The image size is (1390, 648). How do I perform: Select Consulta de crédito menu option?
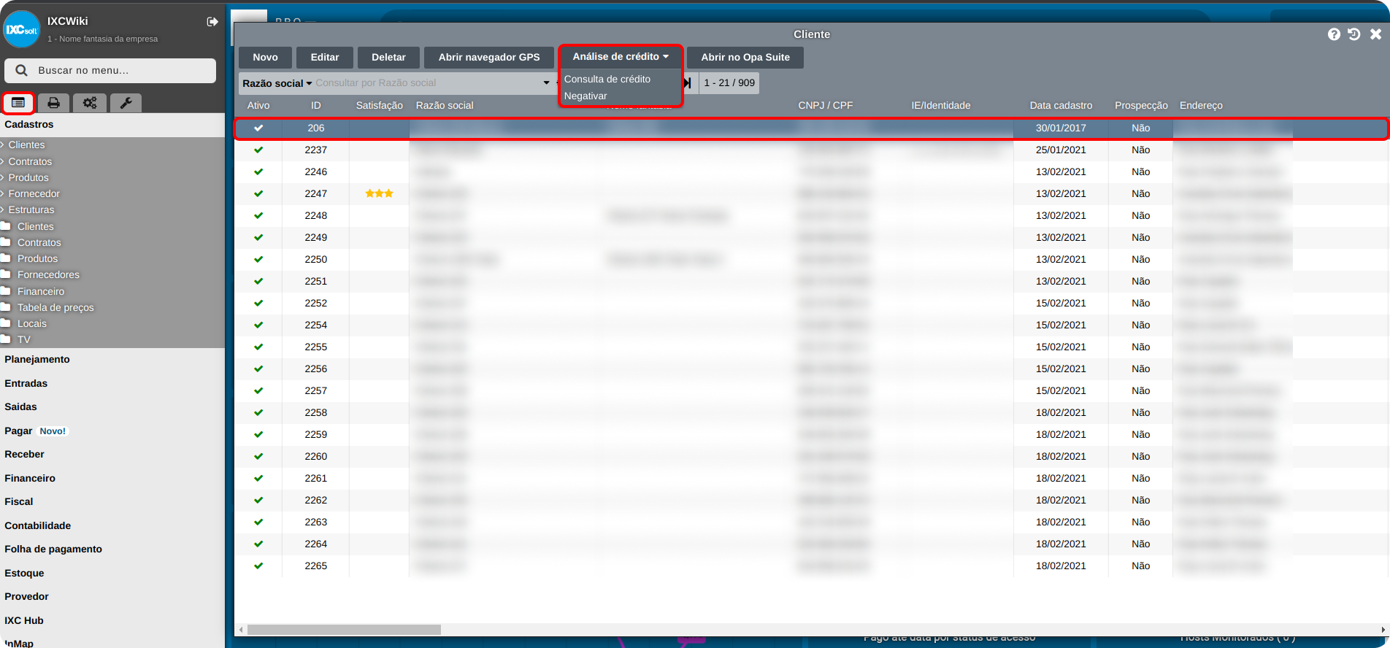coord(607,79)
